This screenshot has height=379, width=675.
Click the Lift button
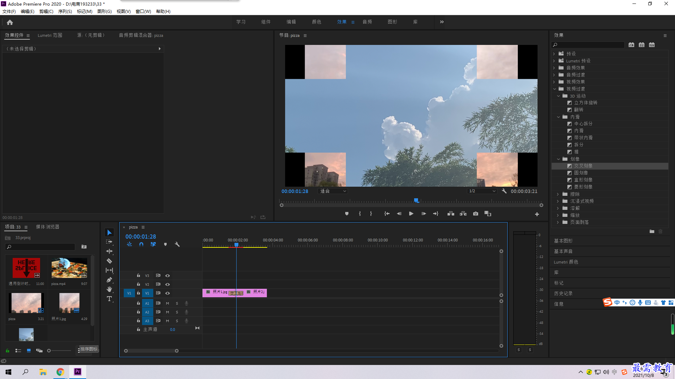click(451, 214)
